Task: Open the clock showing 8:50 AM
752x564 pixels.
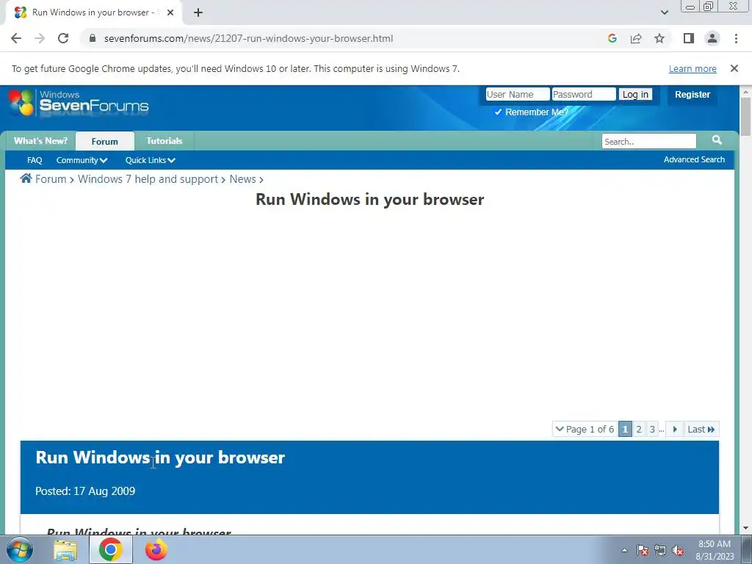Action: 715,550
